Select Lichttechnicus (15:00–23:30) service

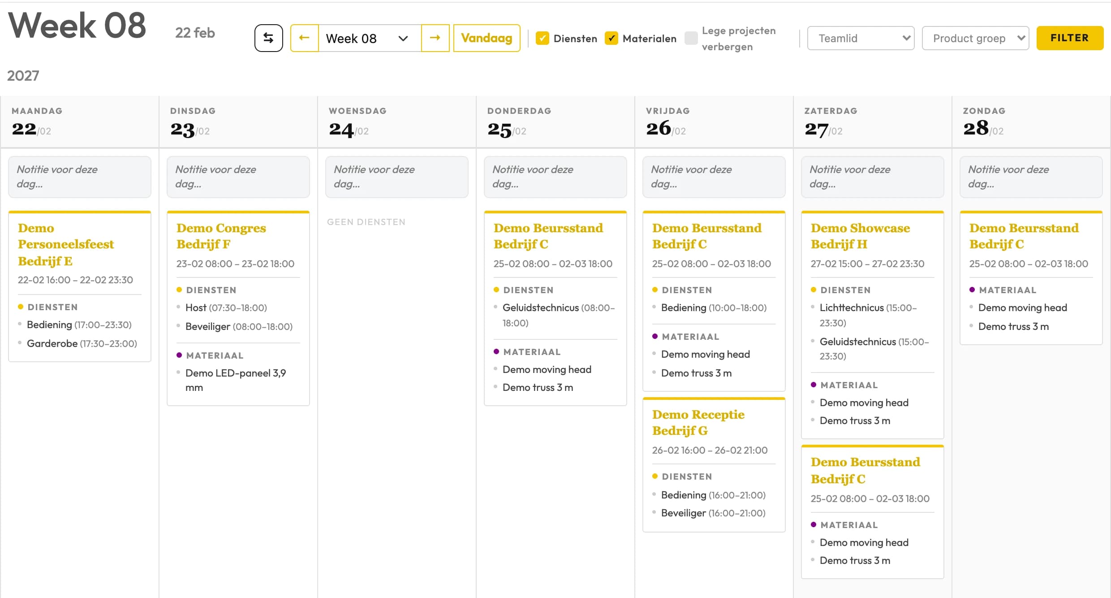click(x=868, y=315)
